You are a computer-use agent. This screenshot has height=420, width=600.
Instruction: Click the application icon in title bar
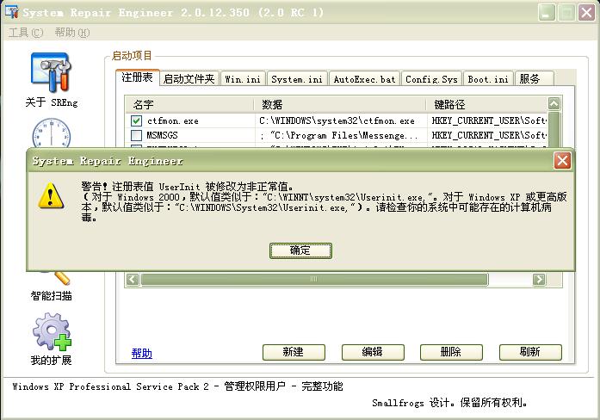point(11,11)
